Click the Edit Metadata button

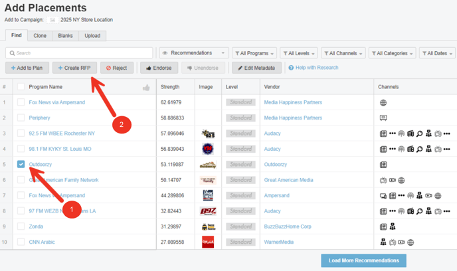pos(257,68)
